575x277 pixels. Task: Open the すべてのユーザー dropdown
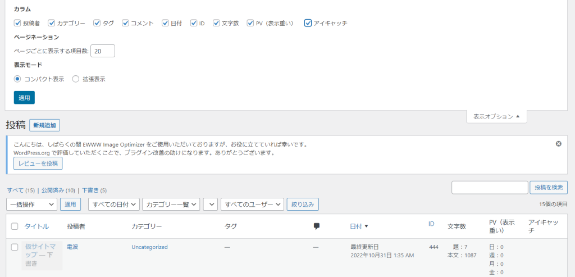(x=253, y=205)
